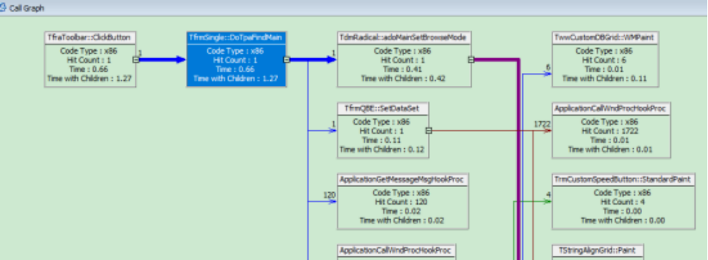Collapse the TfraToolbar::ClickButton node expander
Viewport: 708px width, 260px height.
coord(135,59)
